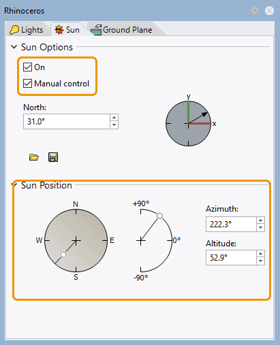Screen dimensions: 280x345
Task: Decrease the Azimuth value with down arrow
Action: coord(260,227)
